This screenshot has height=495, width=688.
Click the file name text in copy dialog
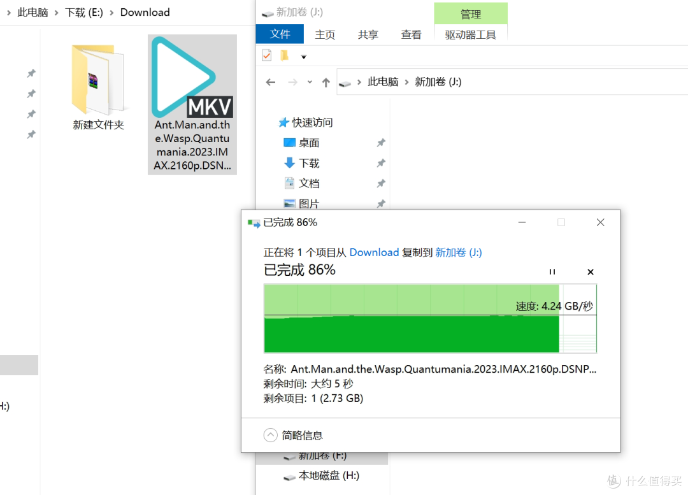(x=443, y=369)
